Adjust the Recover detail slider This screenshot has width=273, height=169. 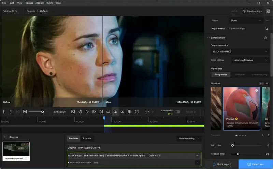(x=238, y=154)
